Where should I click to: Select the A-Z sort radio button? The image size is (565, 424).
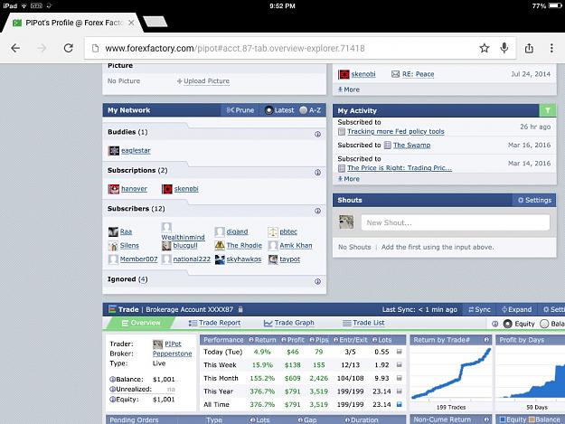[x=304, y=110]
